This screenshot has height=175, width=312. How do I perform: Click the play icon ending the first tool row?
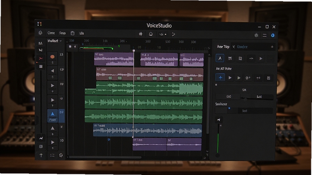tap(261, 59)
